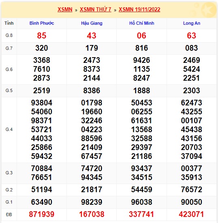
Task: Click G.4 number 21186
Action: (141, 156)
